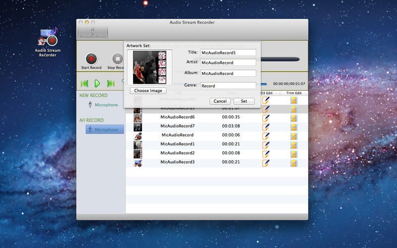Click artwork thumbnail of MicAudioRecord6
Viewport: 397px width, 248px height.
pyautogui.click(x=138, y=118)
